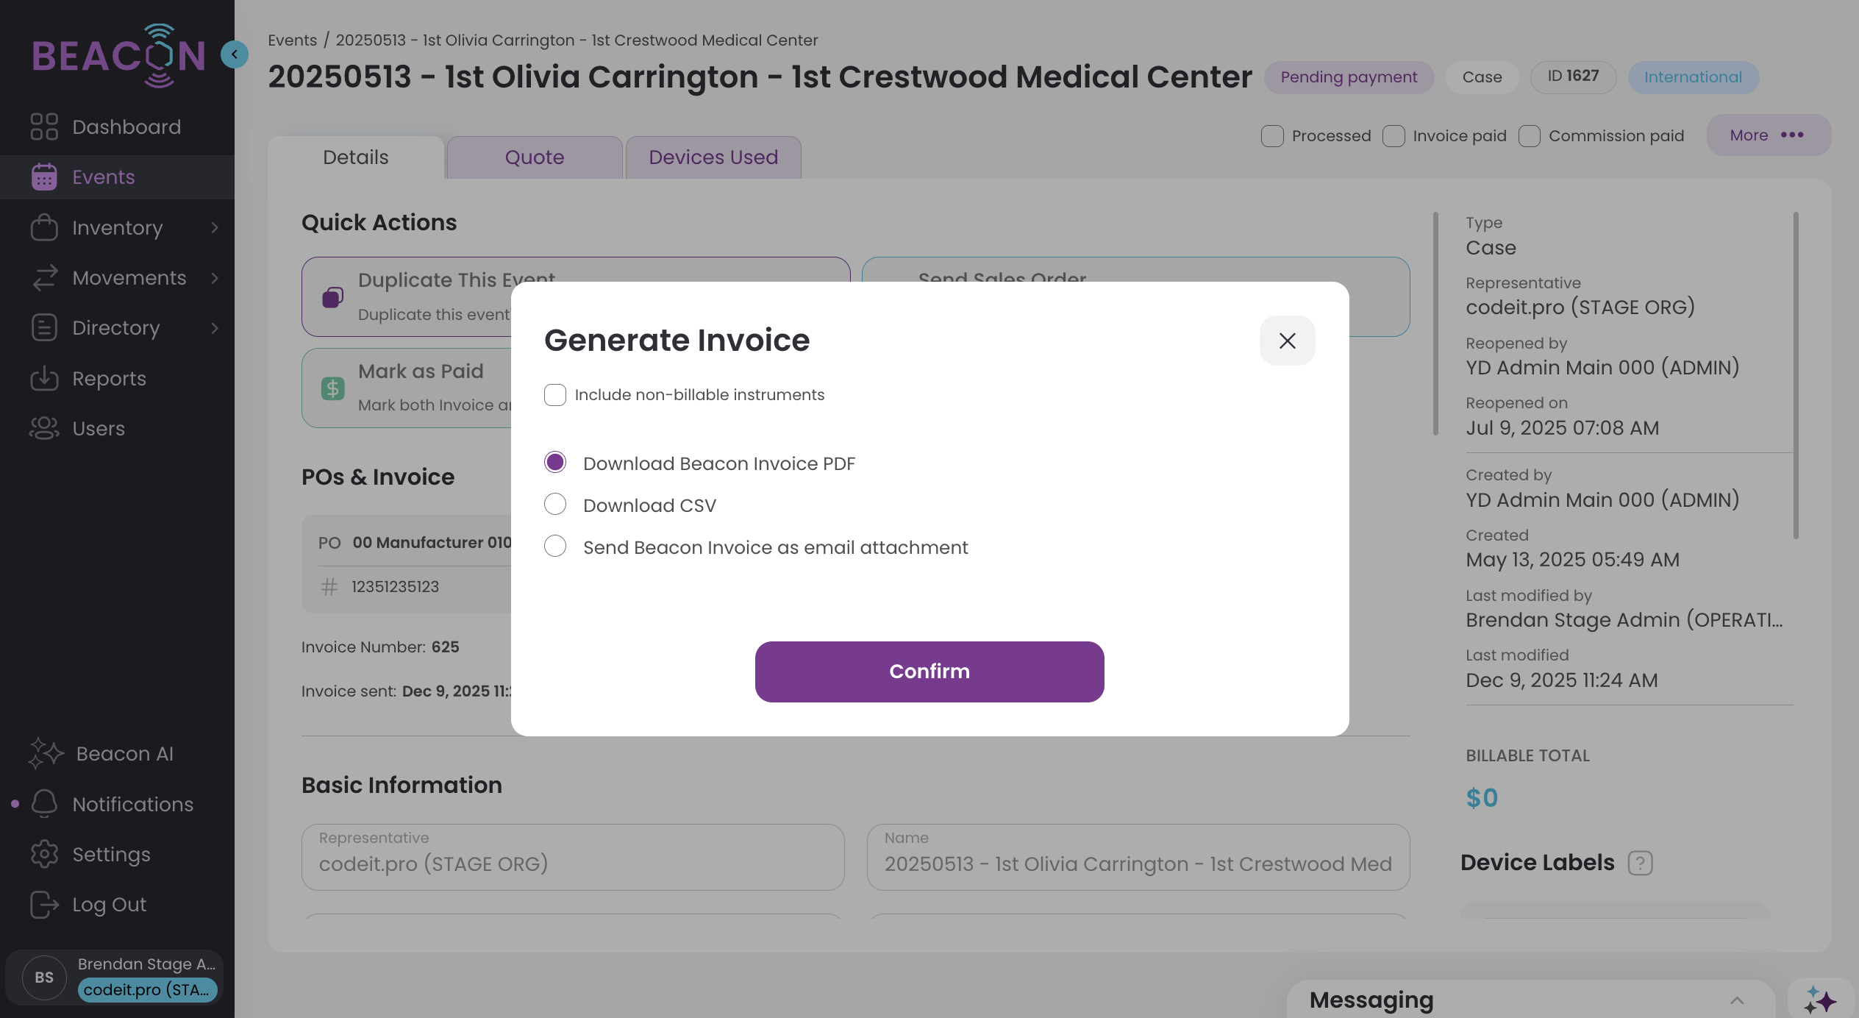This screenshot has height=1018, width=1859.
Task: Click the Inventory bag icon
Action: coord(44,227)
